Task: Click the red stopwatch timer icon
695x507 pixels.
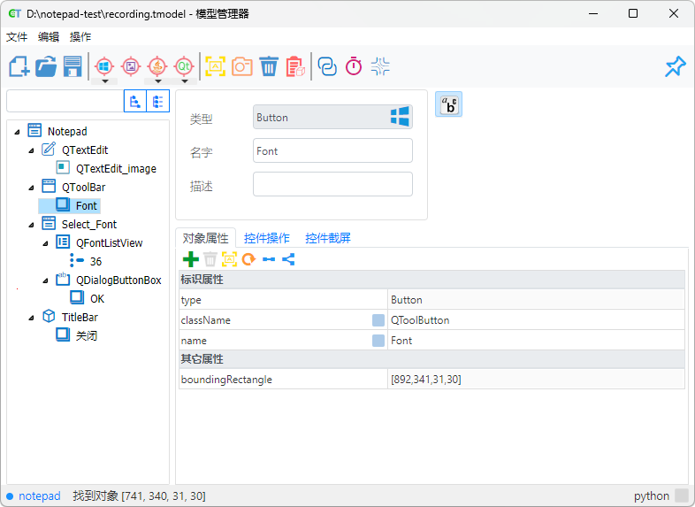Action: pyautogui.click(x=354, y=66)
